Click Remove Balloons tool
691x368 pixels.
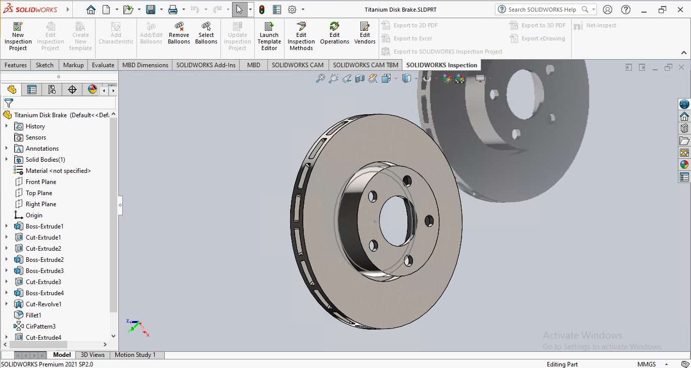pyautogui.click(x=179, y=33)
